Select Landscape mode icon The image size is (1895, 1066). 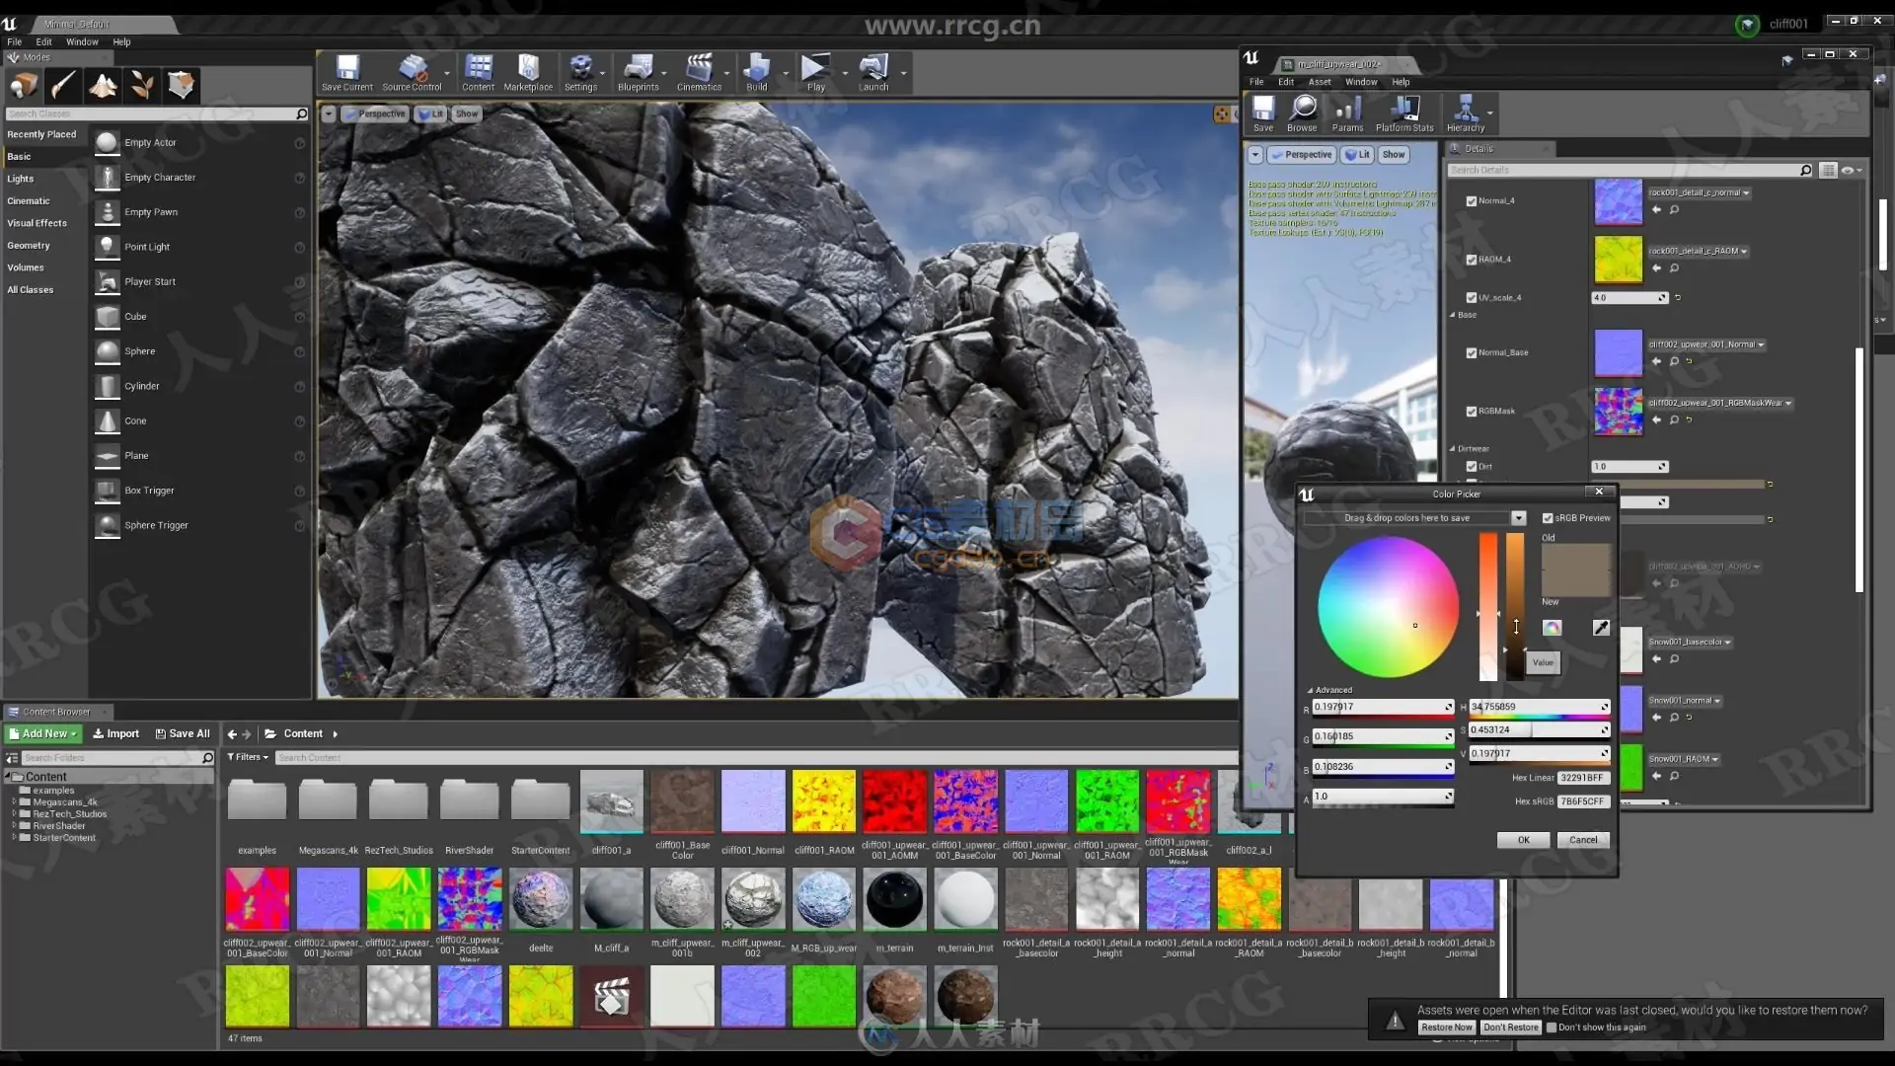103,86
